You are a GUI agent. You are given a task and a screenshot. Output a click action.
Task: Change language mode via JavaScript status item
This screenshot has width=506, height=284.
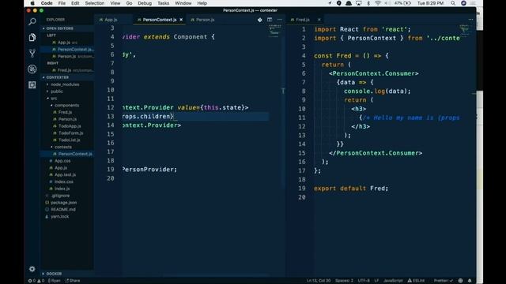393,281
